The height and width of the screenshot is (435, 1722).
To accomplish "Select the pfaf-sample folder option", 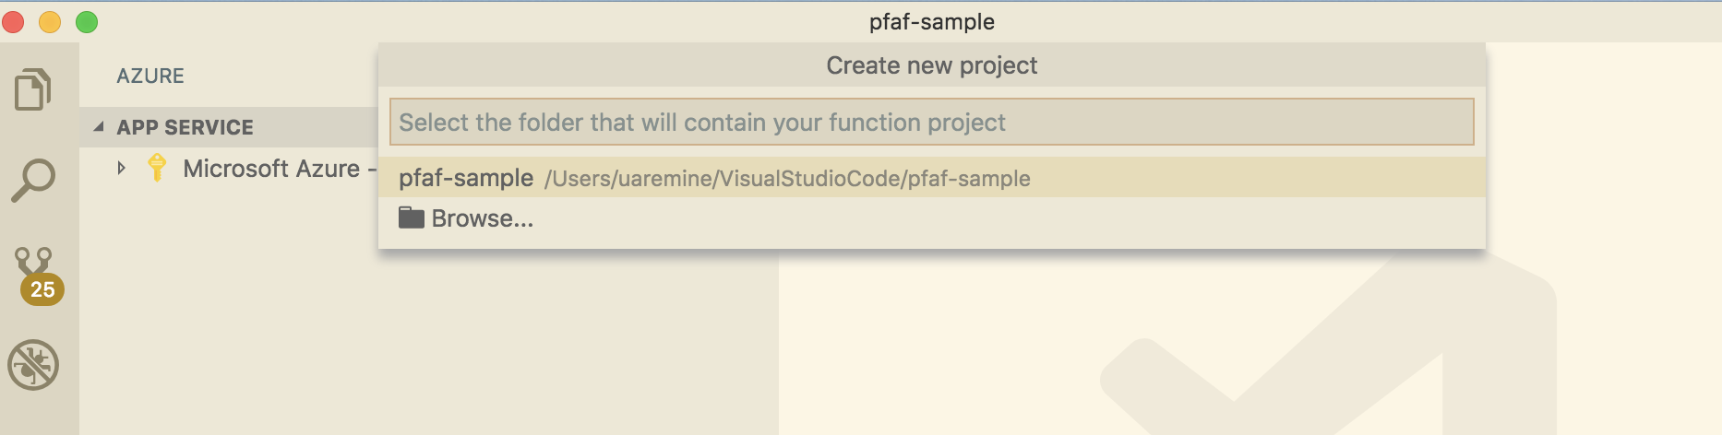I will tap(466, 178).
